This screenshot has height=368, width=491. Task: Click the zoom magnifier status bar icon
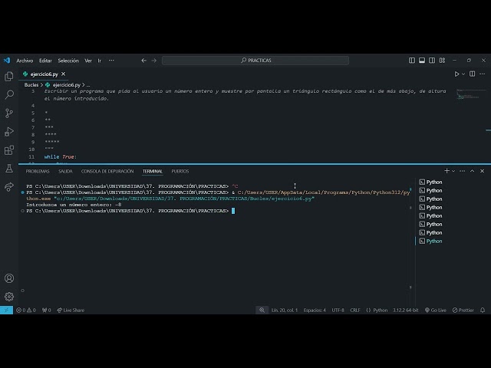click(262, 310)
